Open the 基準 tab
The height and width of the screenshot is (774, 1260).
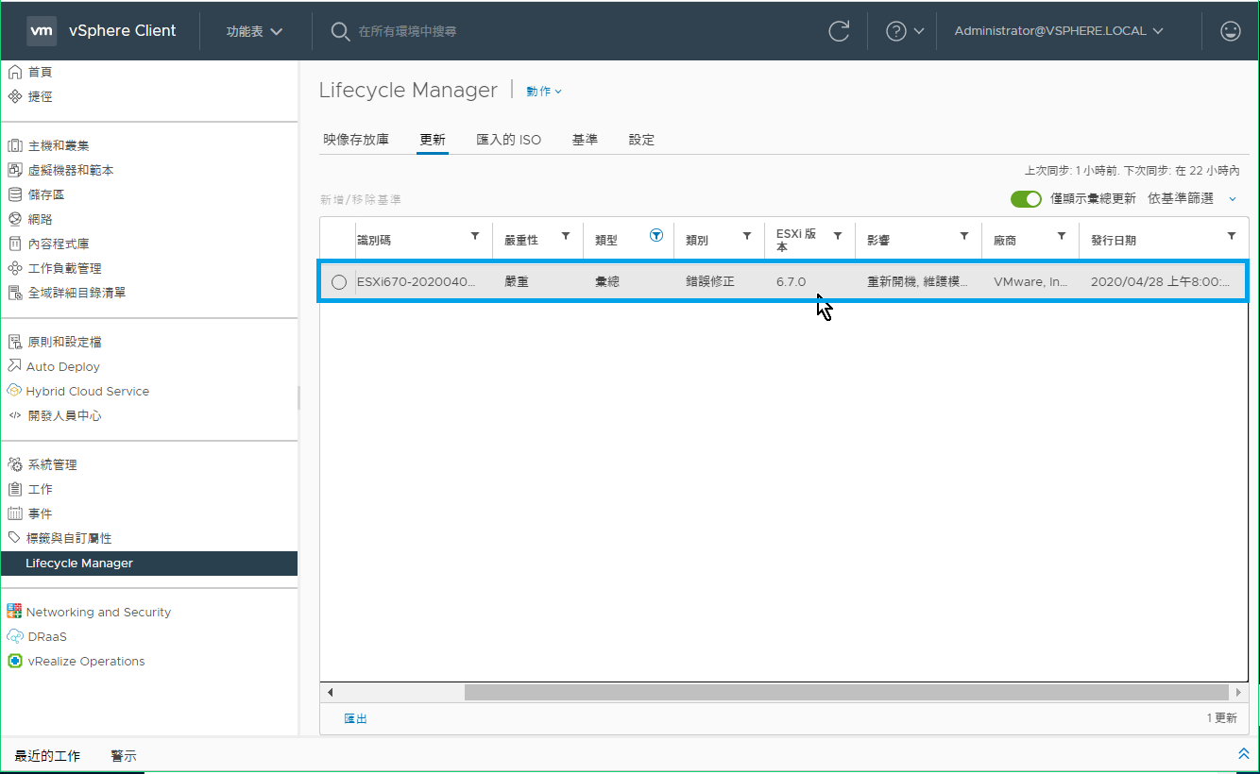tap(585, 140)
